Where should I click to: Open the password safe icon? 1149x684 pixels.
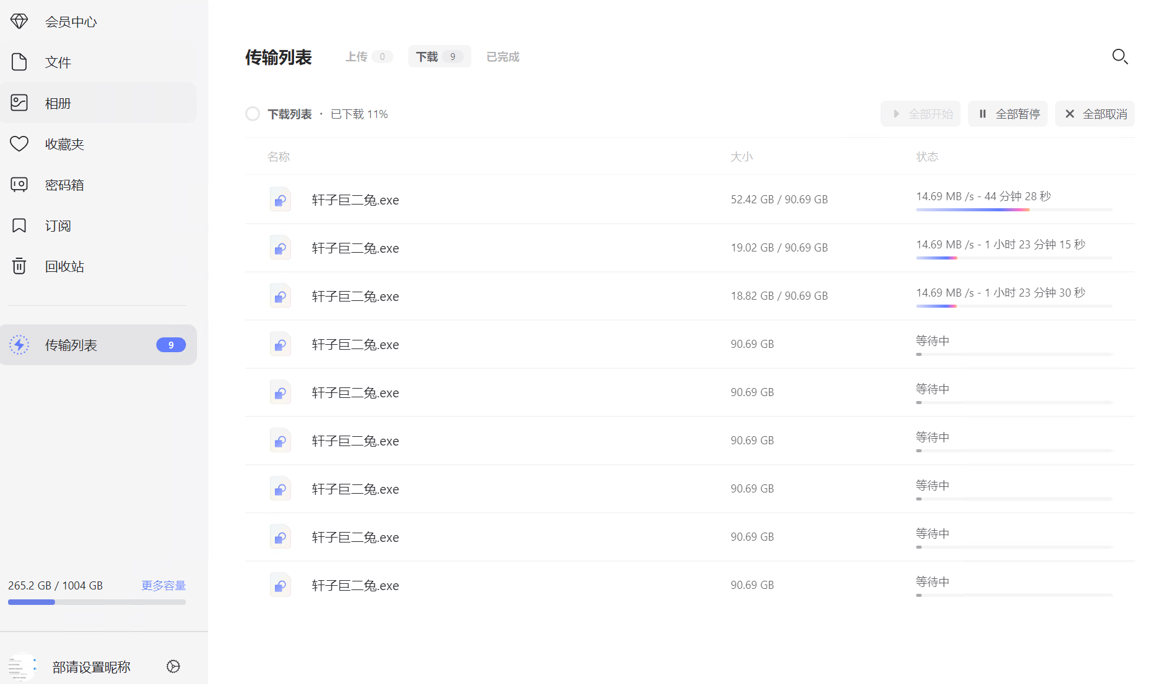click(x=19, y=185)
